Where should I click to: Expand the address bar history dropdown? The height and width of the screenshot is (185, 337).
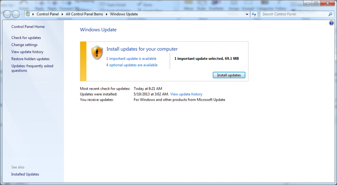point(247,14)
